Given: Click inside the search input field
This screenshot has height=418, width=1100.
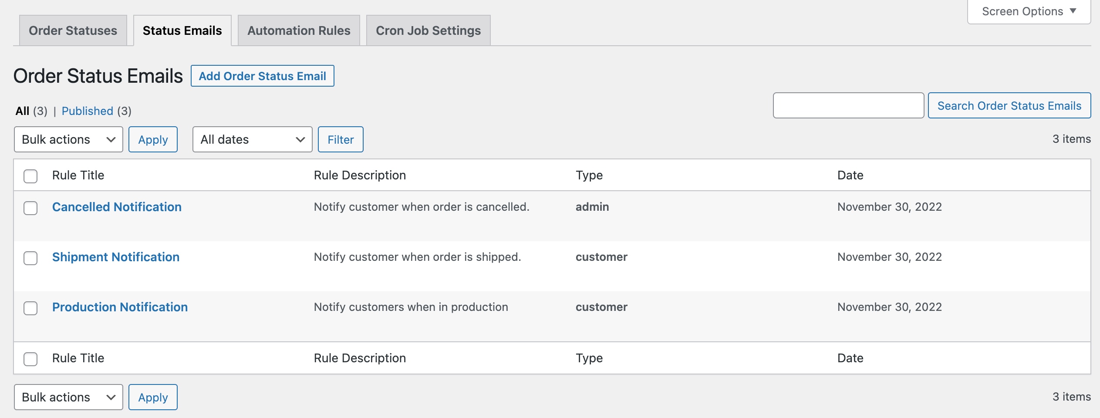Looking at the screenshot, I should tap(848, 105).
